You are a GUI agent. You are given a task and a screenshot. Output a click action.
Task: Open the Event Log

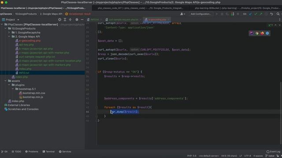click(273, 151)
